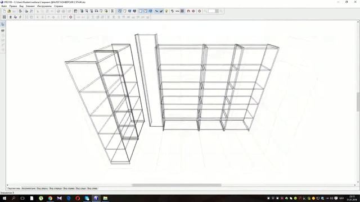Open the Элемент menu
The image size is (360, 202).
pyautogui.click(x=30, y=6)
